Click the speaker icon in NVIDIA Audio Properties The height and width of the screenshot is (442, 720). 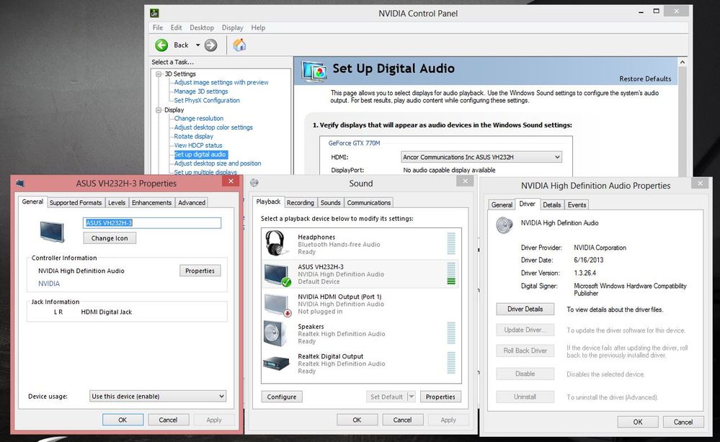505,225
